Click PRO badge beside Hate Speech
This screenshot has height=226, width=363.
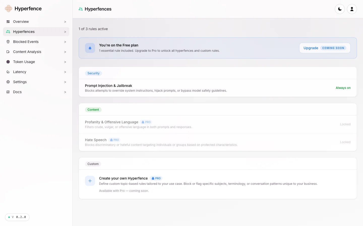pyautogui.click(x=114, y=140)
